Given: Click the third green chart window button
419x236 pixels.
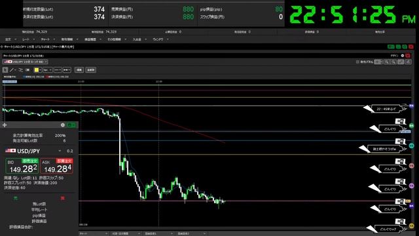Looking at the screenshot, I should [405, 47].
